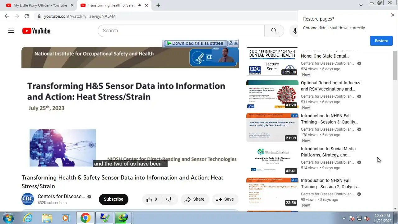Open the Share dialog for the video

coord(195,199)
